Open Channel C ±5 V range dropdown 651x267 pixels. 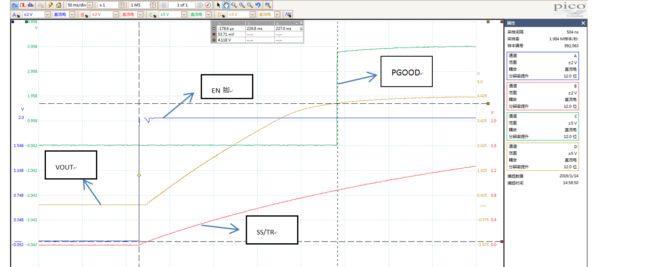click(184, 14)
